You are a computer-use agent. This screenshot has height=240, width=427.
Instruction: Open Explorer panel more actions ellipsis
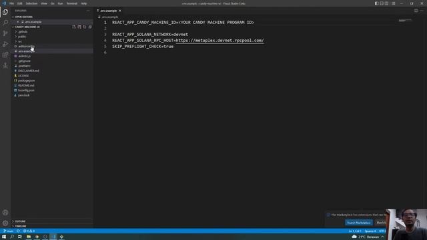coord(88,11)
